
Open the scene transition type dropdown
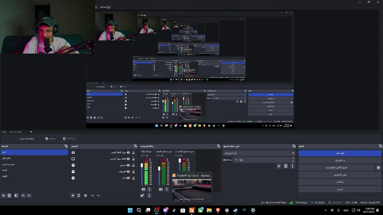[259, 153]
